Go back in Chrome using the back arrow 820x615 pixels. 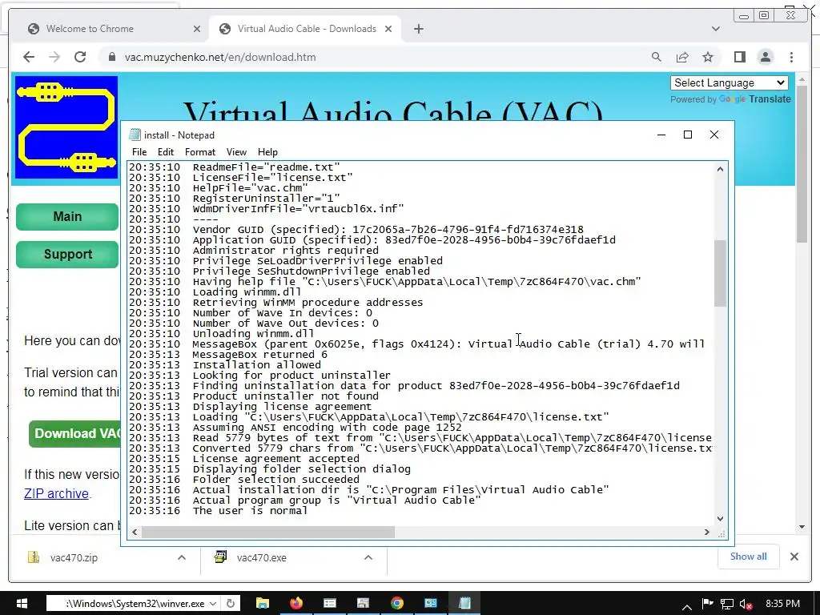pos(29,57)
